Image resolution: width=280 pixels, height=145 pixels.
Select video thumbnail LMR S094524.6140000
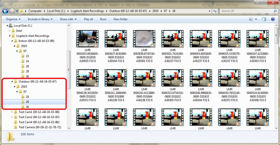pos(258,78)
